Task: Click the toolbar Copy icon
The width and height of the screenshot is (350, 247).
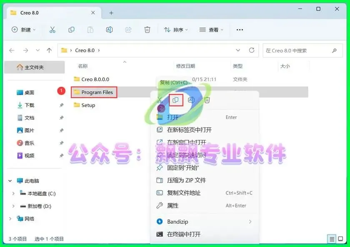Action: [x=71, y=30]
